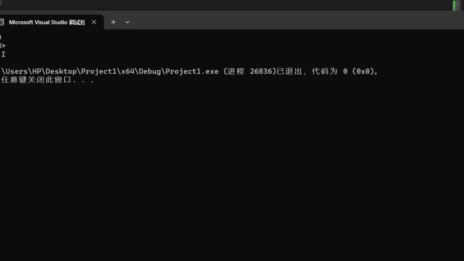The width and height of the screenshot is (464, 261).
Task: Select the Microsoft Visual Studio 调试控 tab title
Action: pos(47,22)
